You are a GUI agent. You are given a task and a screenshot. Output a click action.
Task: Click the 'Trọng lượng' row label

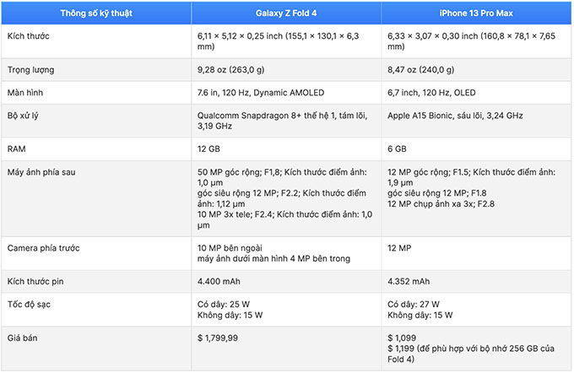[x=30, y=69]
